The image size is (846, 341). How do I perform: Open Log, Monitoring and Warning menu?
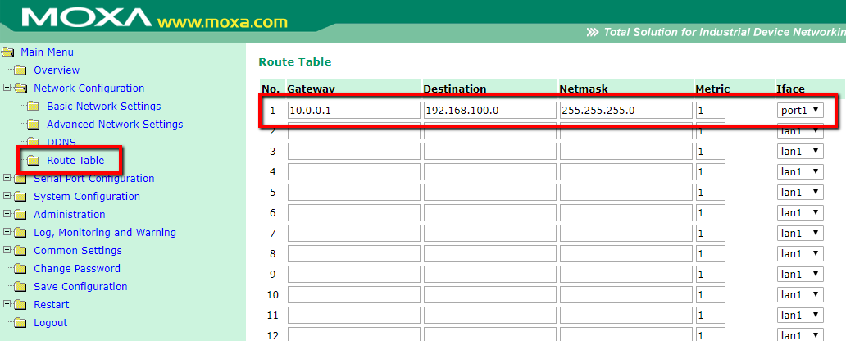(104, 233)
